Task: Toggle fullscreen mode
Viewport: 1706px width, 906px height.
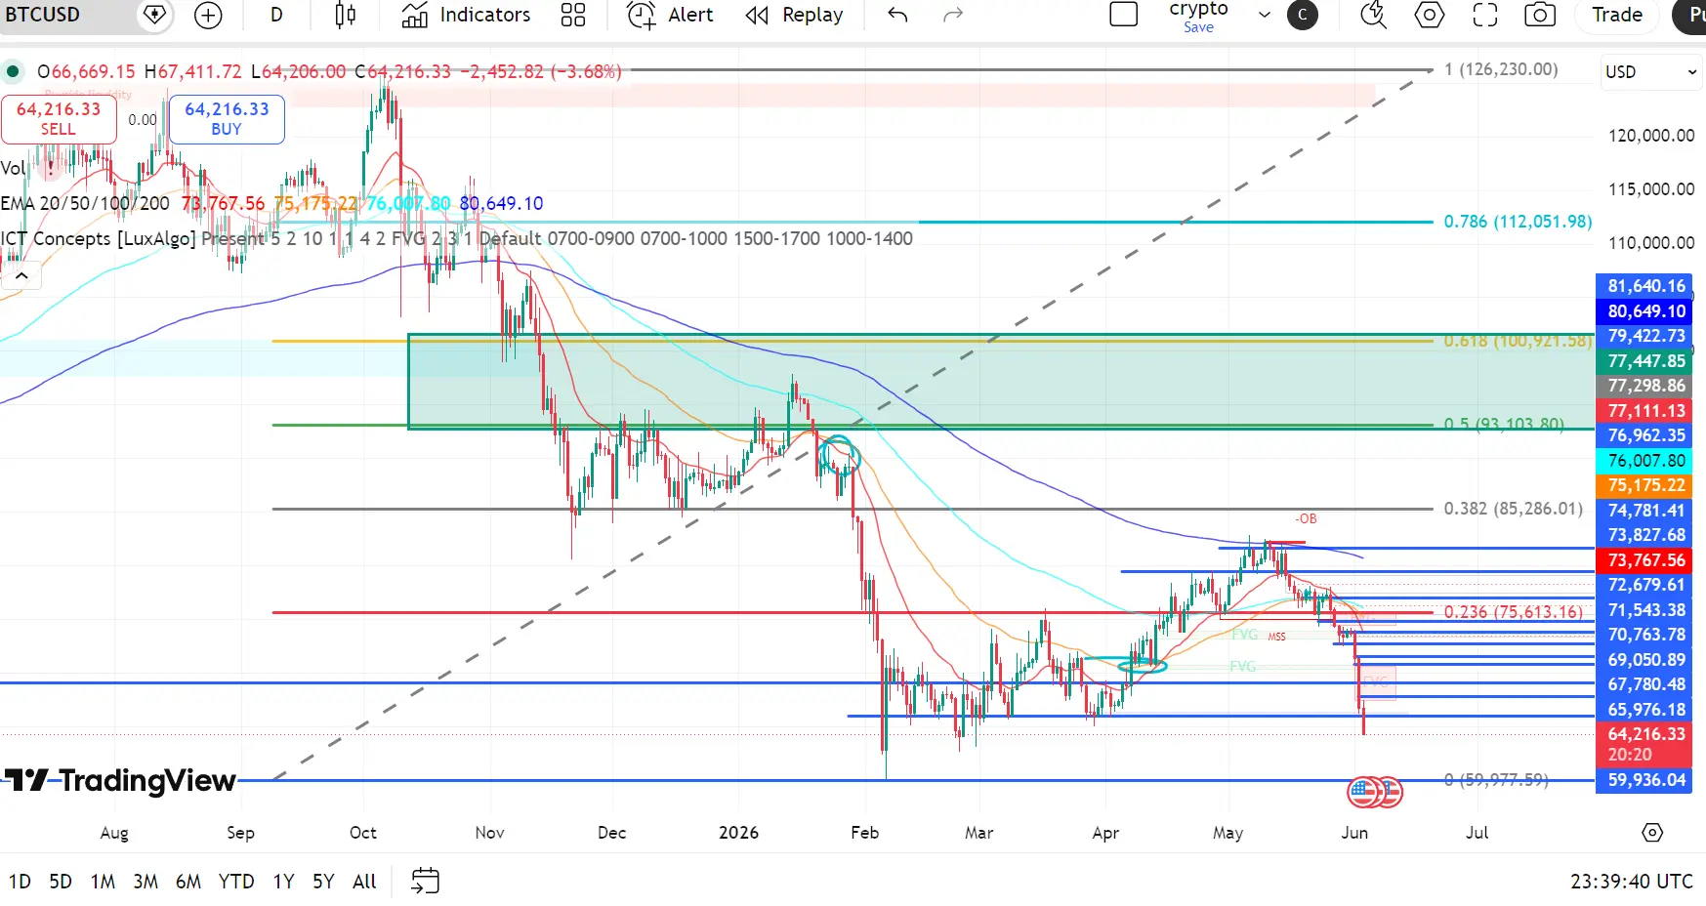Action: [x=1485, y=15]
